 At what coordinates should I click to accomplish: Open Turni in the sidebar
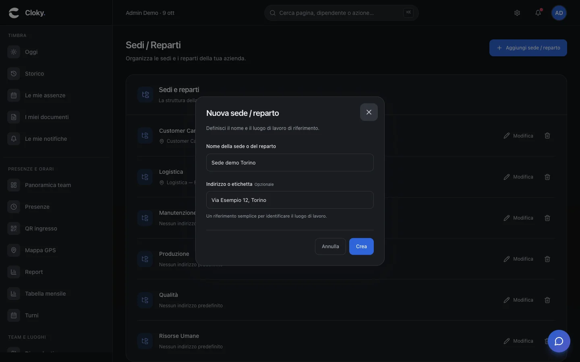[x=56, y=315]
